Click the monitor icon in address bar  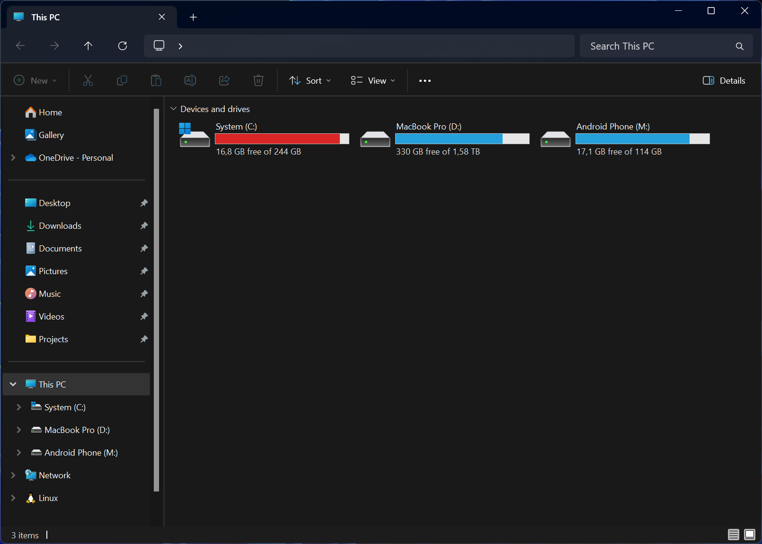159,45
